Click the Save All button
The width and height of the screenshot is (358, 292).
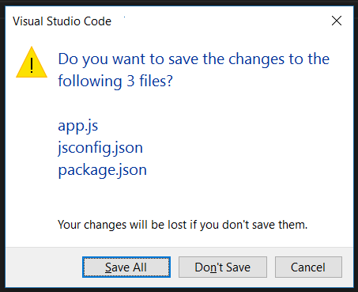126,267
